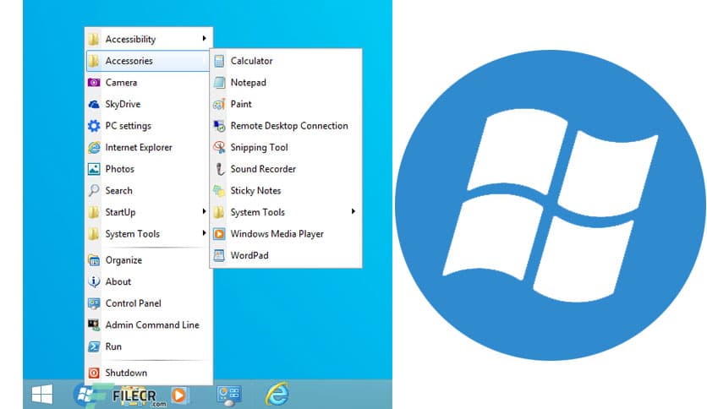Click the Calculator icon in Accessories submenu
This screenshot has width=707, height=409.
click(x=219, y=61)
